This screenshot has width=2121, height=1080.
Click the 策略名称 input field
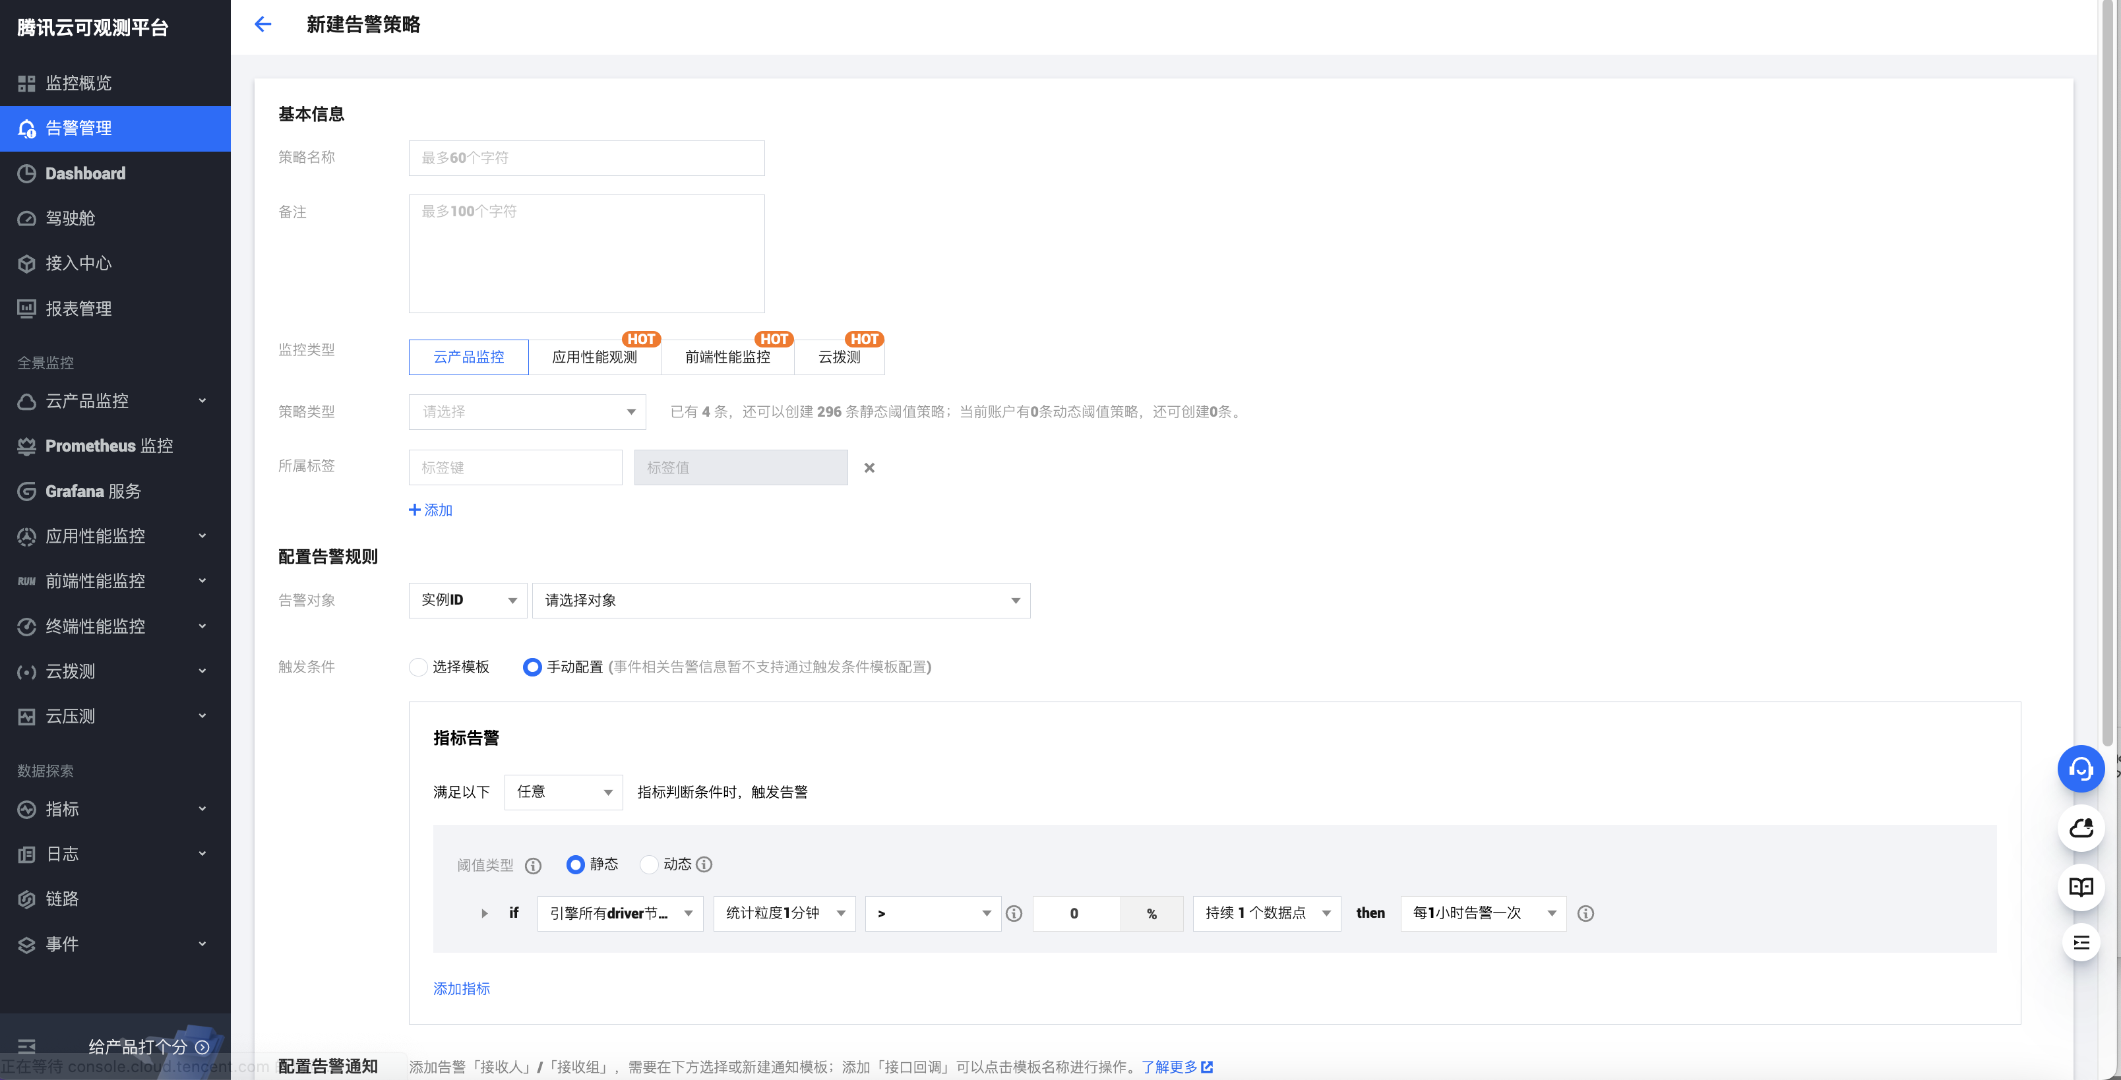point(586,158)
